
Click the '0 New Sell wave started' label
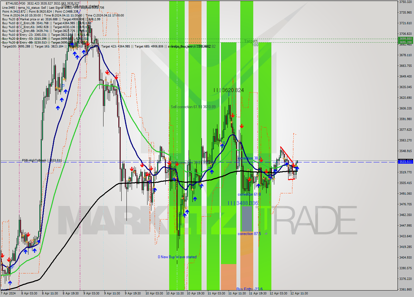80,6
